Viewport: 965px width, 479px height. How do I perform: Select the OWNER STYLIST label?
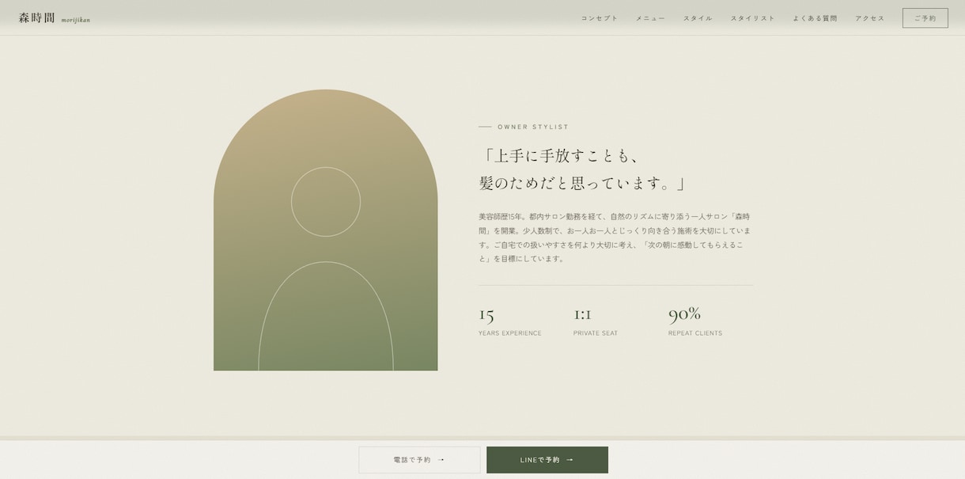(x=533, y=127)
